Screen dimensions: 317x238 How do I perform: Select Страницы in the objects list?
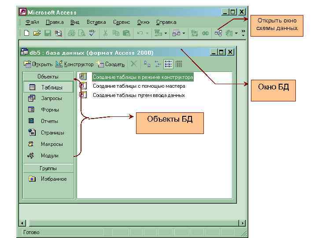click(x=48, y=133)
